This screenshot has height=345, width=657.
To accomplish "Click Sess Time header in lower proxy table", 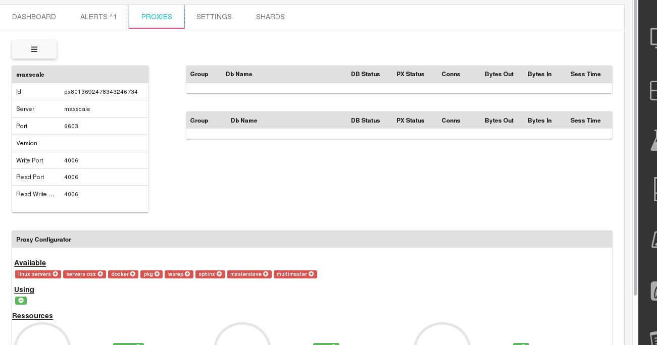I will tap(585, 121).
